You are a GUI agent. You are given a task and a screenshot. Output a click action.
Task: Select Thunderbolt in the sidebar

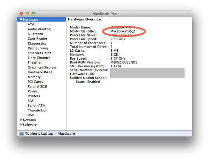click(38, 110)
